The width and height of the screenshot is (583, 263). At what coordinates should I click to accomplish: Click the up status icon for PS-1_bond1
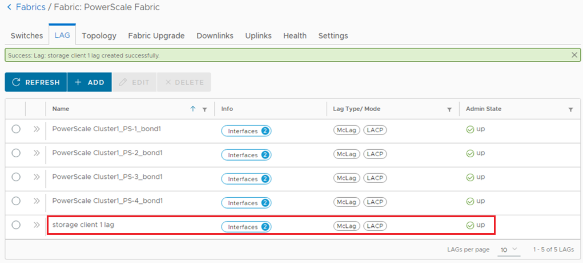[x=470, y=130]
